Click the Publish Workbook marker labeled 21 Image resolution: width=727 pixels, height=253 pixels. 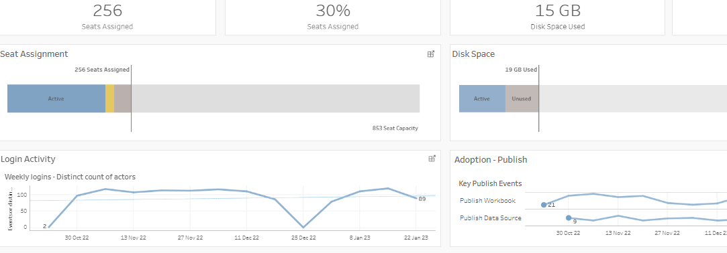click(543, 205)
